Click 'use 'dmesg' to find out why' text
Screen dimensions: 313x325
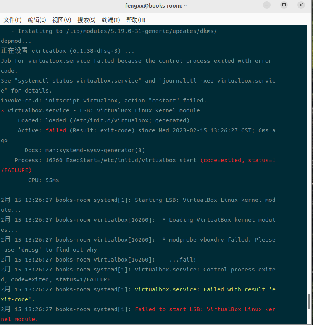coord(50,250)
